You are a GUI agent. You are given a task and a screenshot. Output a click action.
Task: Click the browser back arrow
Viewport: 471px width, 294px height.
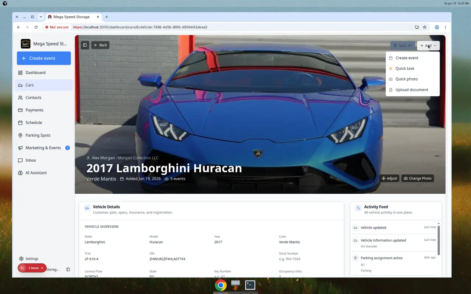pos(18,27)
